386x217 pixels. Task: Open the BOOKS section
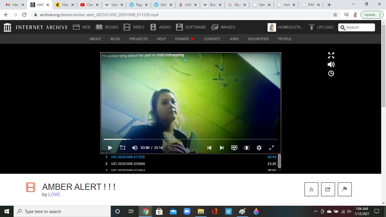(x=107, y=27)
